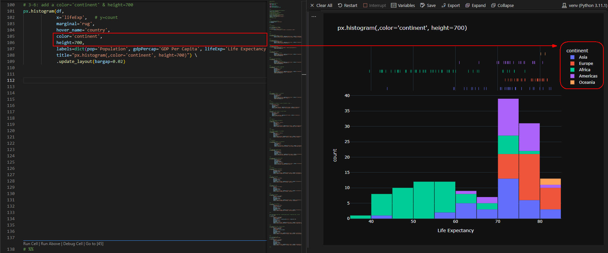This screenshot has width=608, height=253.
Task: Click the Asia blue legend swatch
Action: [572, 57]
